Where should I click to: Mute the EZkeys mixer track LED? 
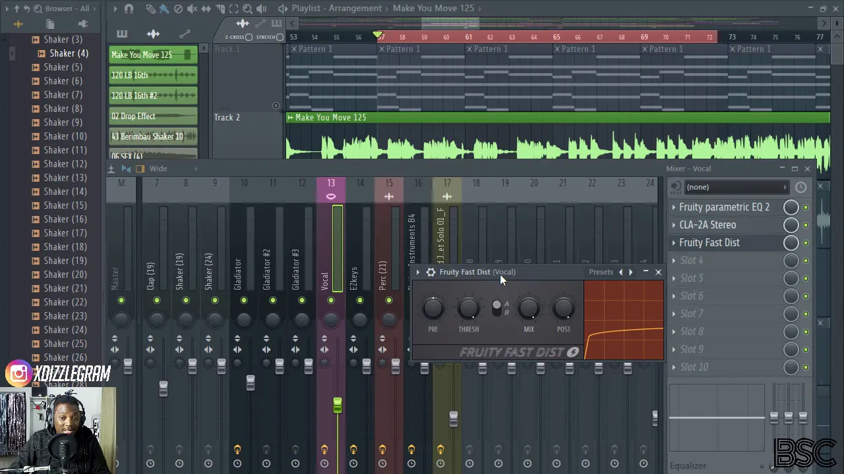coord(360,301)
